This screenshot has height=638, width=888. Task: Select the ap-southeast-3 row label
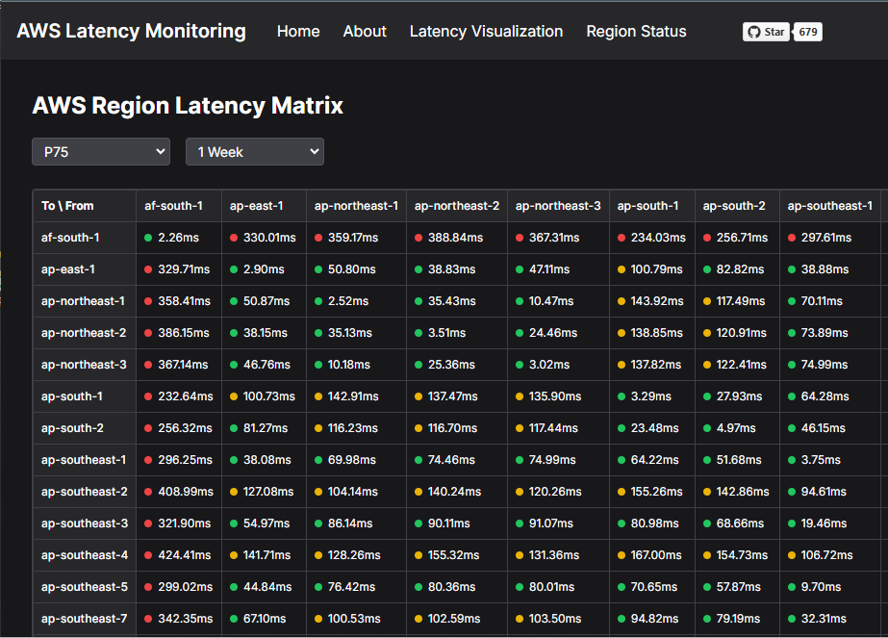(85, 523)
